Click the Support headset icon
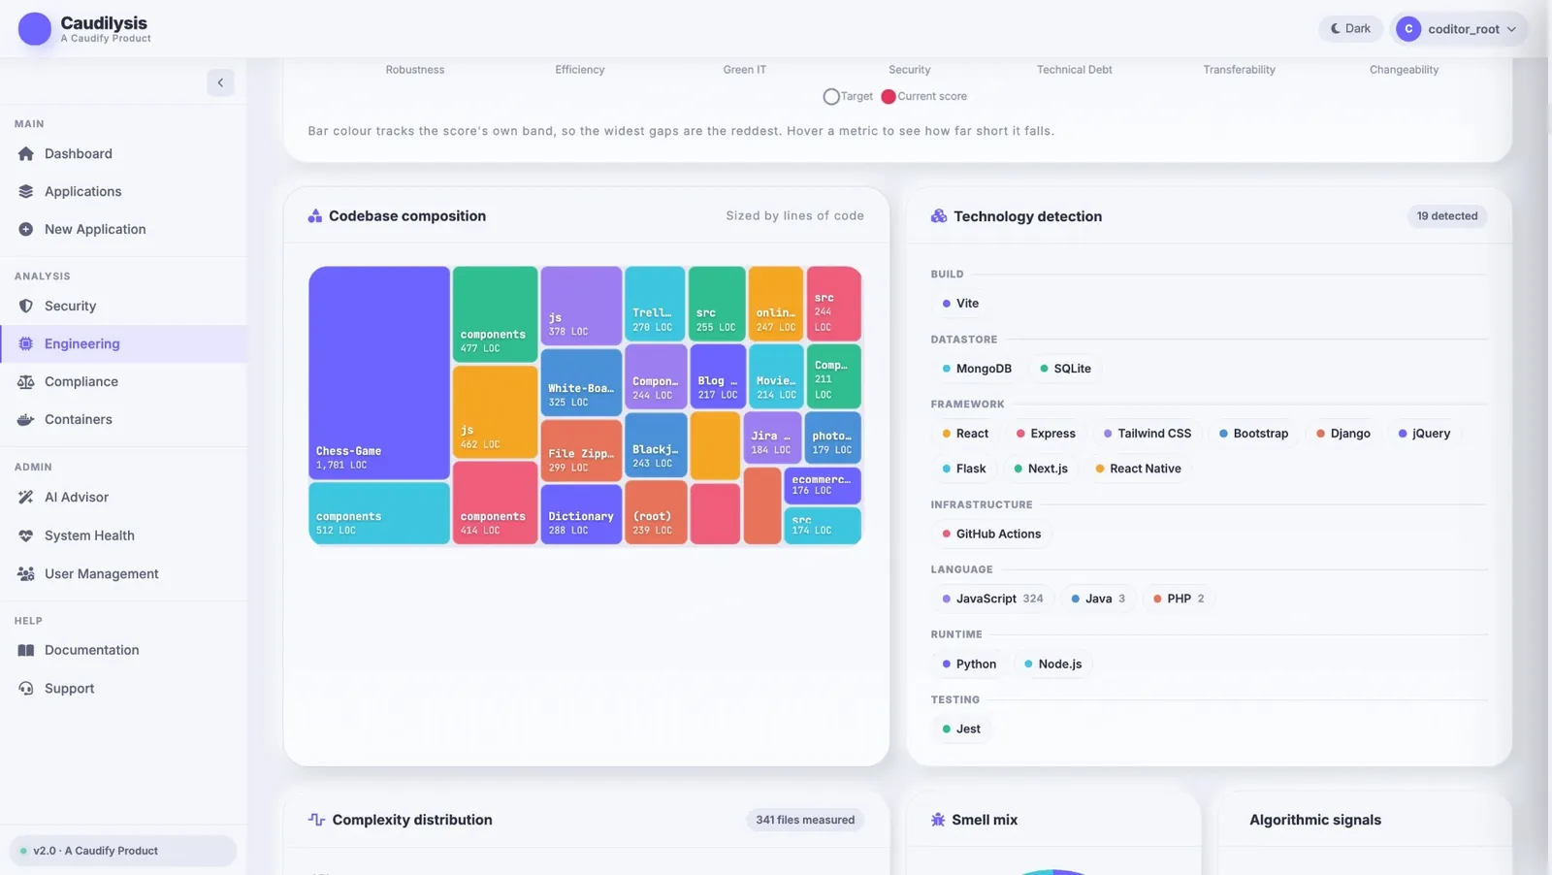Screen dimensions: 1552x875 [26, 688]
